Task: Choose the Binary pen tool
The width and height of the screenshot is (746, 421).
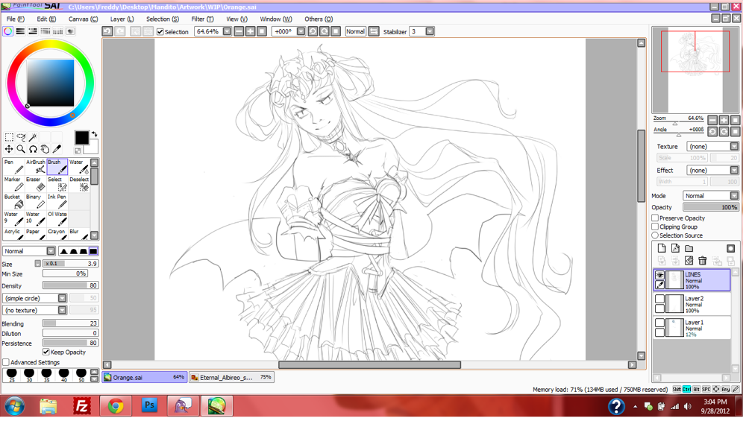Action: pyautogui.click(x=36, y=203)
